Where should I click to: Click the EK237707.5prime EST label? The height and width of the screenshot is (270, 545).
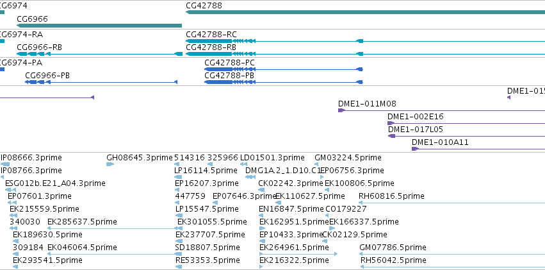tap(210, 234)
